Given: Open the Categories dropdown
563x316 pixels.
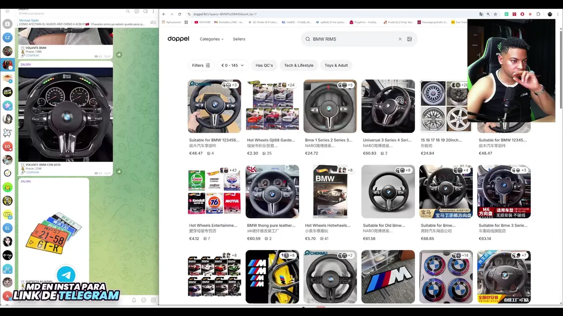Looking at the screenshot, I should (212, 39).
